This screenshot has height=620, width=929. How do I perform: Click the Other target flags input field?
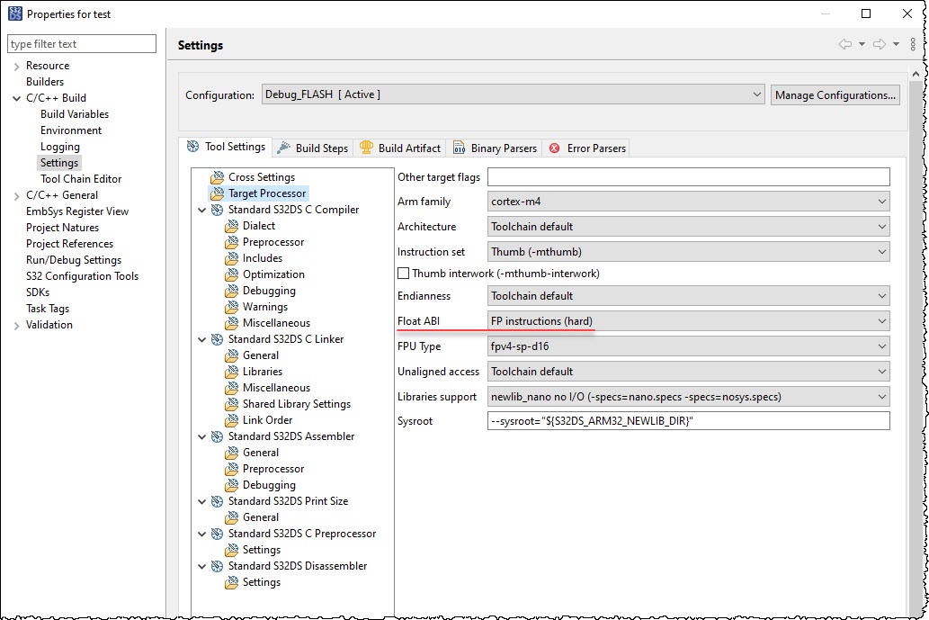(x=689, y=177)
